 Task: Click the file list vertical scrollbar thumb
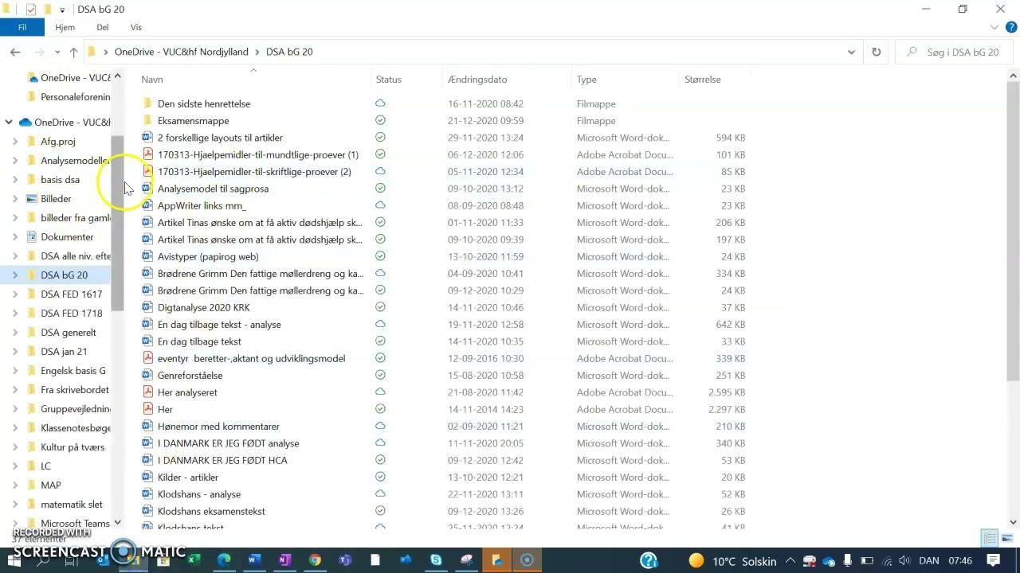click(1014, 231)
